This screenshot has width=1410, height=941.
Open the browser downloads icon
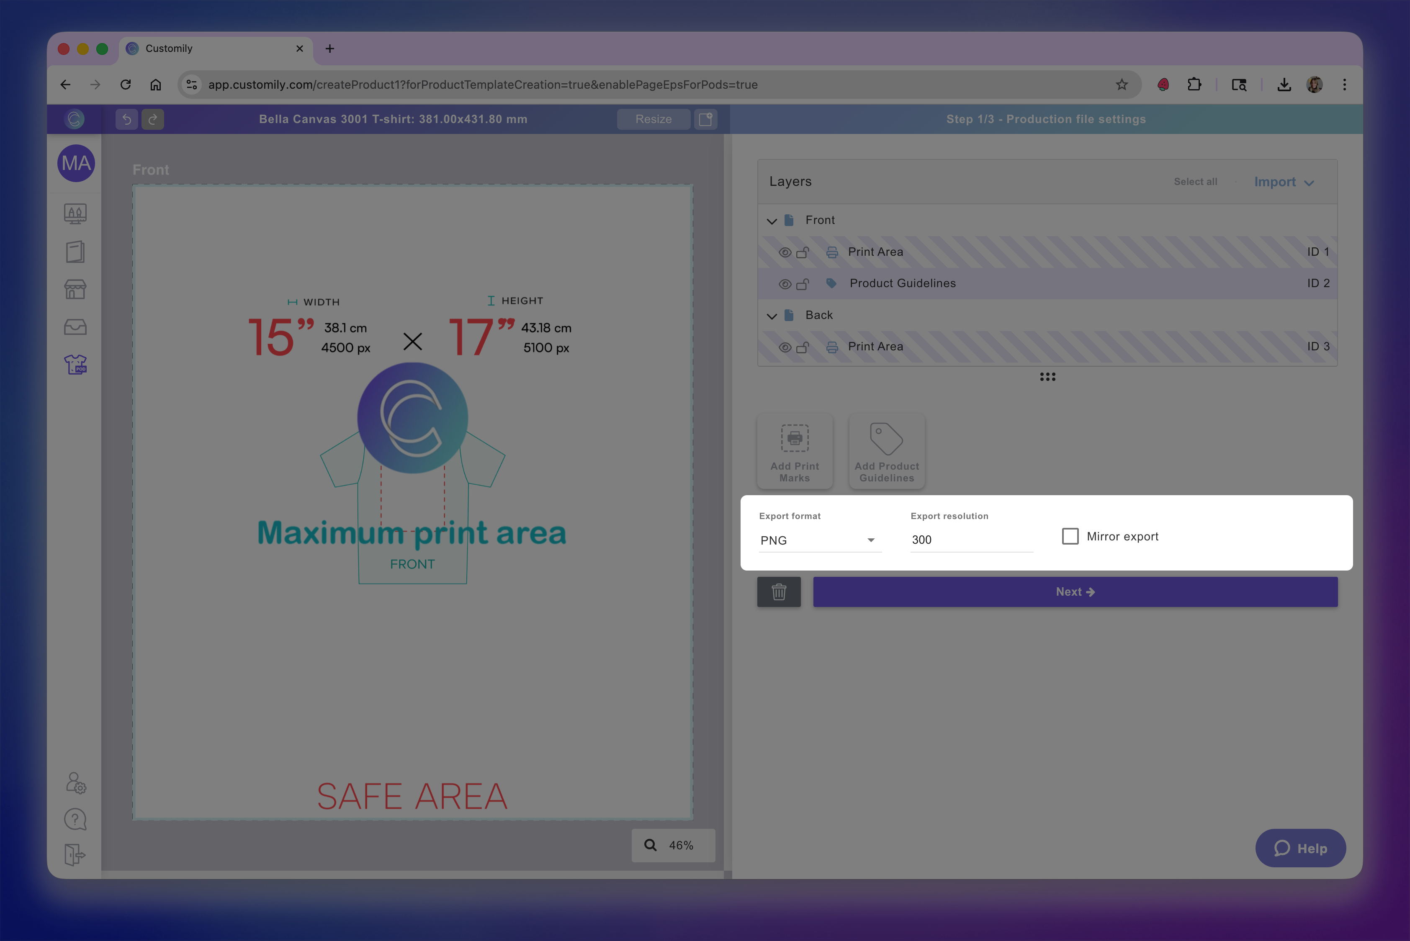point(1284,85)
